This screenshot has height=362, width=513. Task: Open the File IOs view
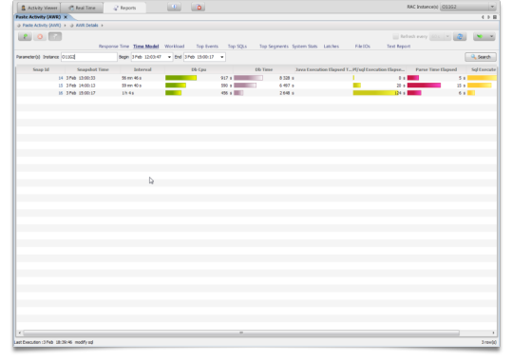(x=363, y=47)
